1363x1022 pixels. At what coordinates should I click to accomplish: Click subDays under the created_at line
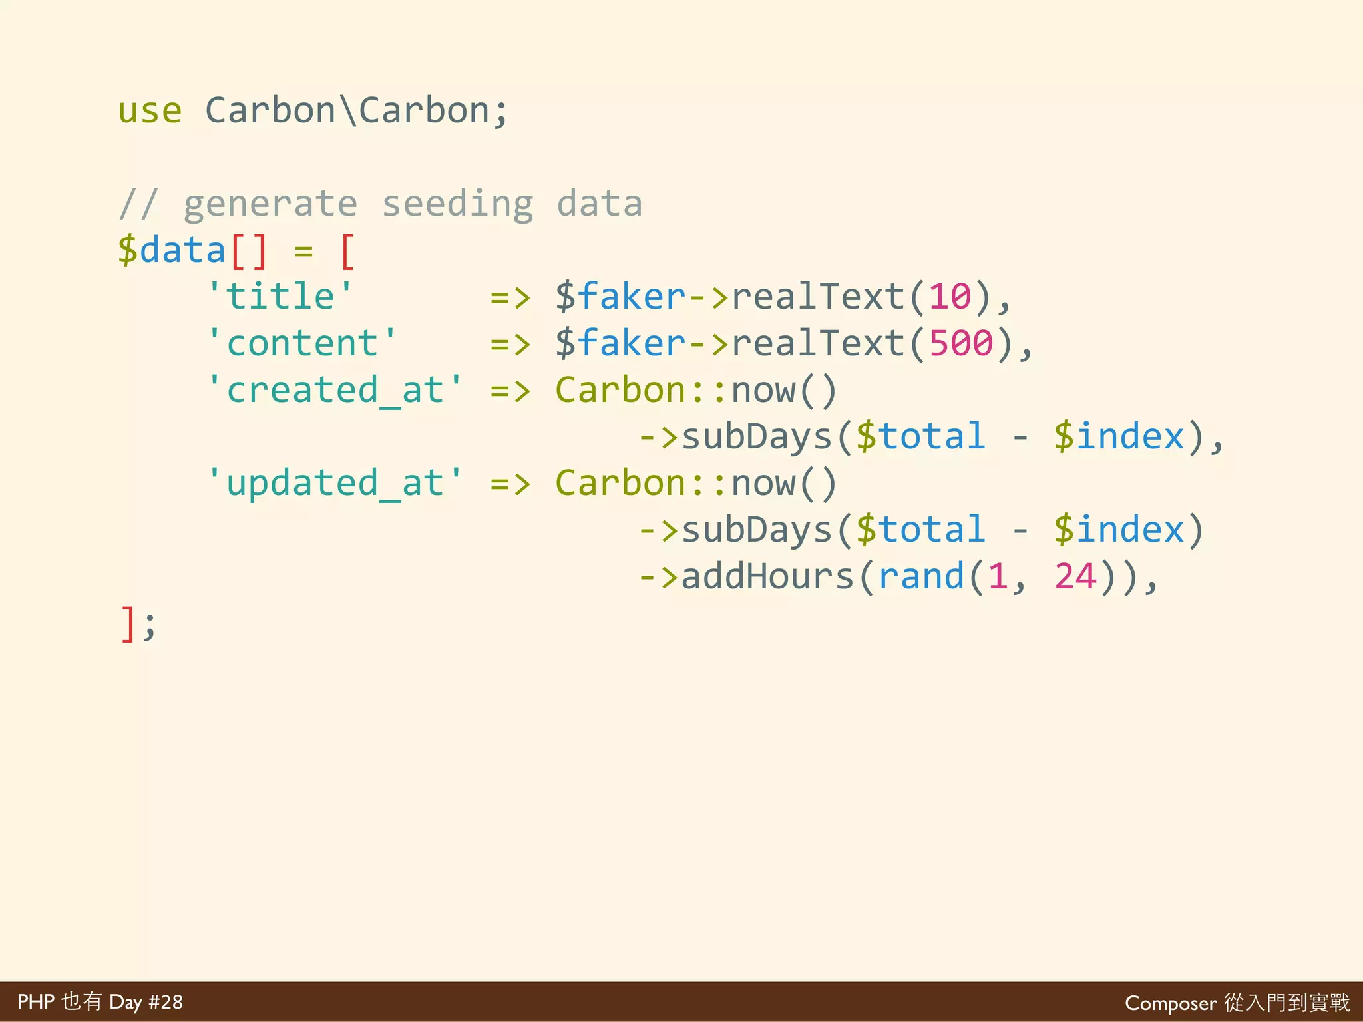[757, 436]
